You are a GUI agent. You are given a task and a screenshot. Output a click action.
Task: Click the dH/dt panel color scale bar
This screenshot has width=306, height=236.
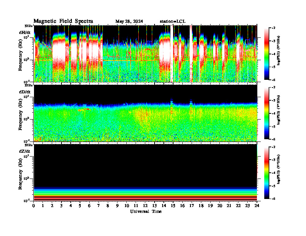pyautogui.click(x=267, y=54)
